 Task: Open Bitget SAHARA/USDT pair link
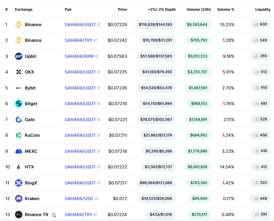80,104
